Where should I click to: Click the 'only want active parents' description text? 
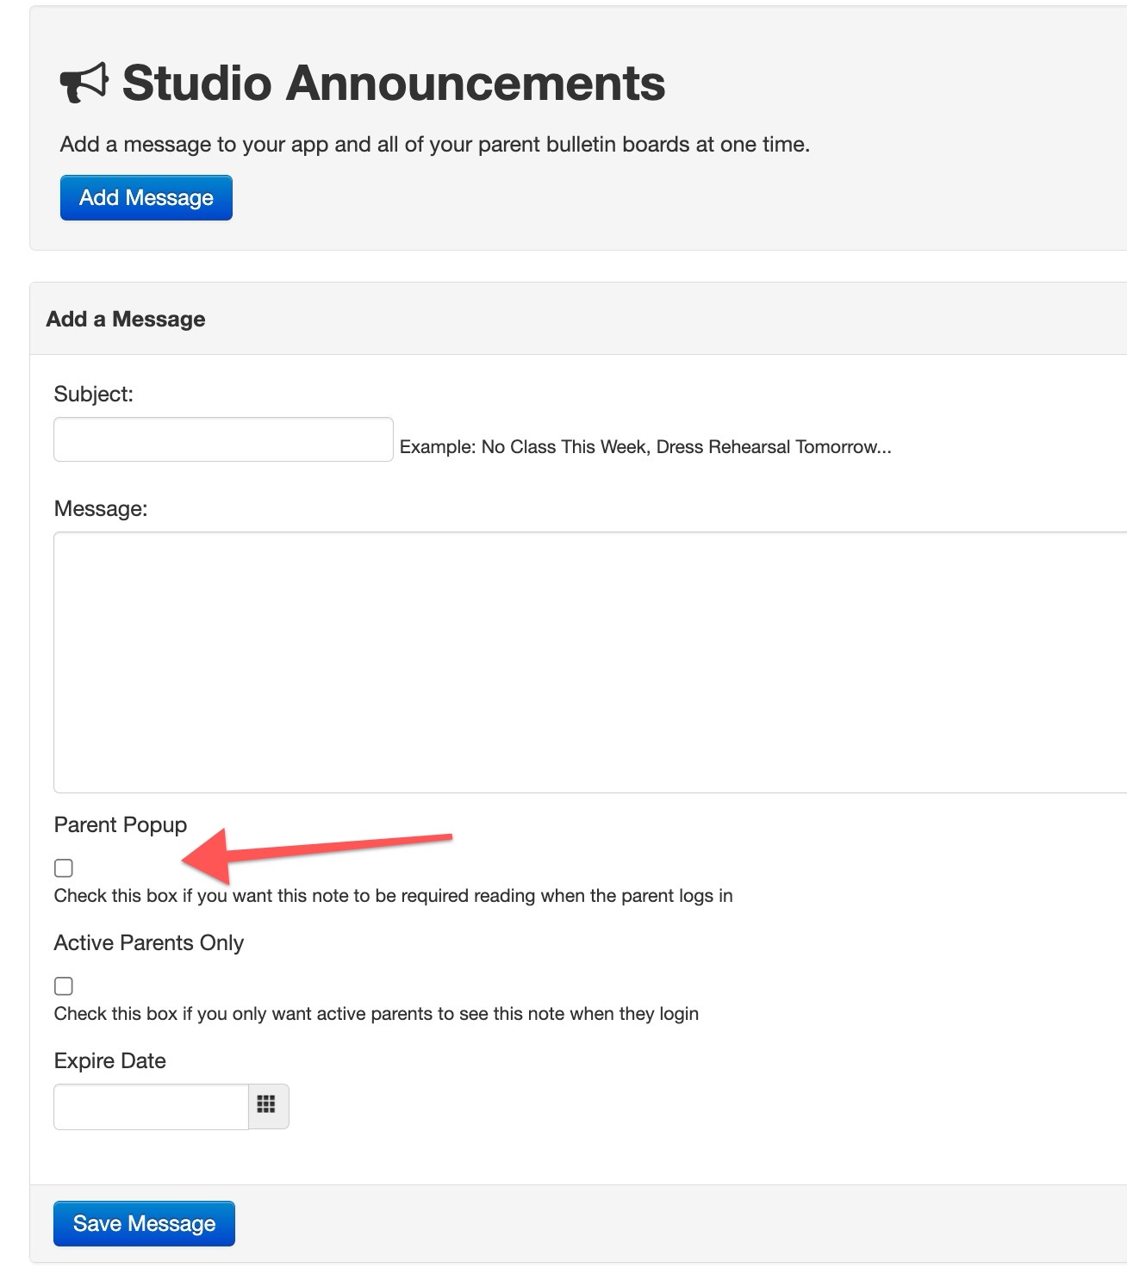click(377, 1014)
